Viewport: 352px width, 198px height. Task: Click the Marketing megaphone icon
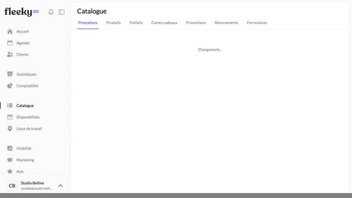coord(10,160)
